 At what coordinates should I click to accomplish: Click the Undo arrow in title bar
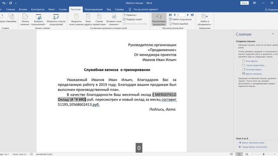point(3,3)
